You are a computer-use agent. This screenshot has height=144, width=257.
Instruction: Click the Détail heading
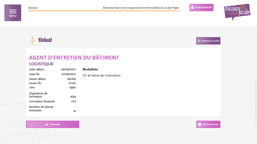point(45,40)
